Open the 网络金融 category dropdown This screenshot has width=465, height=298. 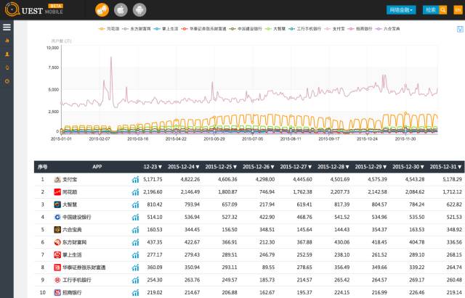pos(401,10)
